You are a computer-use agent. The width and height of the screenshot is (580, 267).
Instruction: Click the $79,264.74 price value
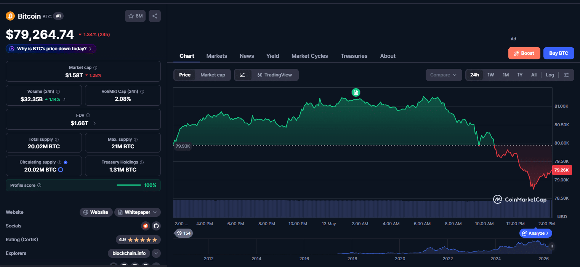tap(40, 35)
